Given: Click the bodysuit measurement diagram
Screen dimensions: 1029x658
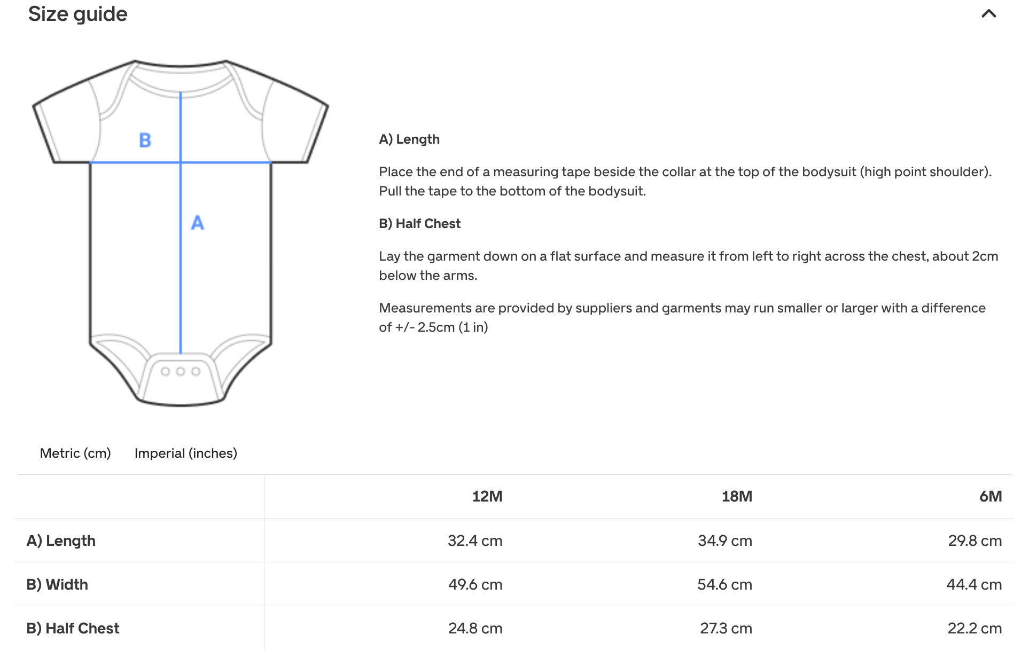Looking at the screenshot, I should click(x=181, y=233).
